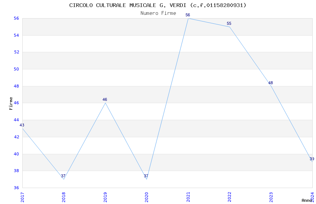316x204 pixels.
Task: Click the x-axis label Anno
Action: [x=307, y=200]
